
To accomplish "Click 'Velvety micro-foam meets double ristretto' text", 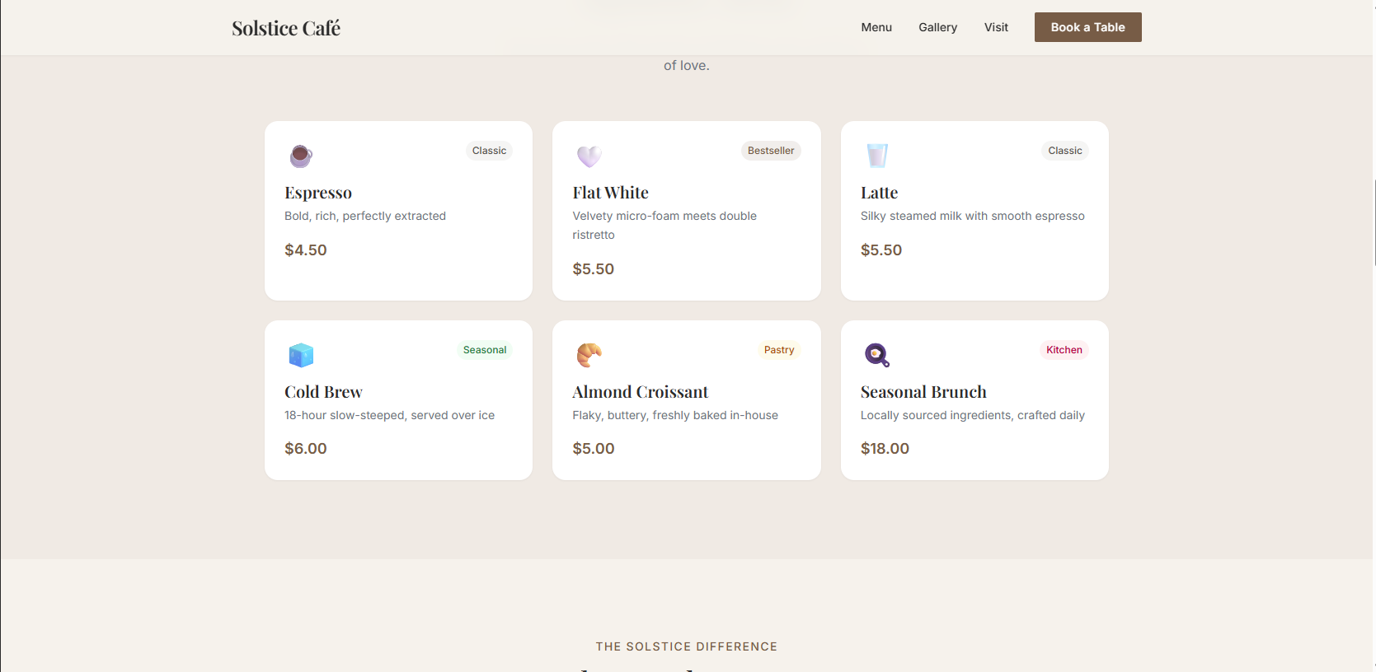I will pos(665,225).
